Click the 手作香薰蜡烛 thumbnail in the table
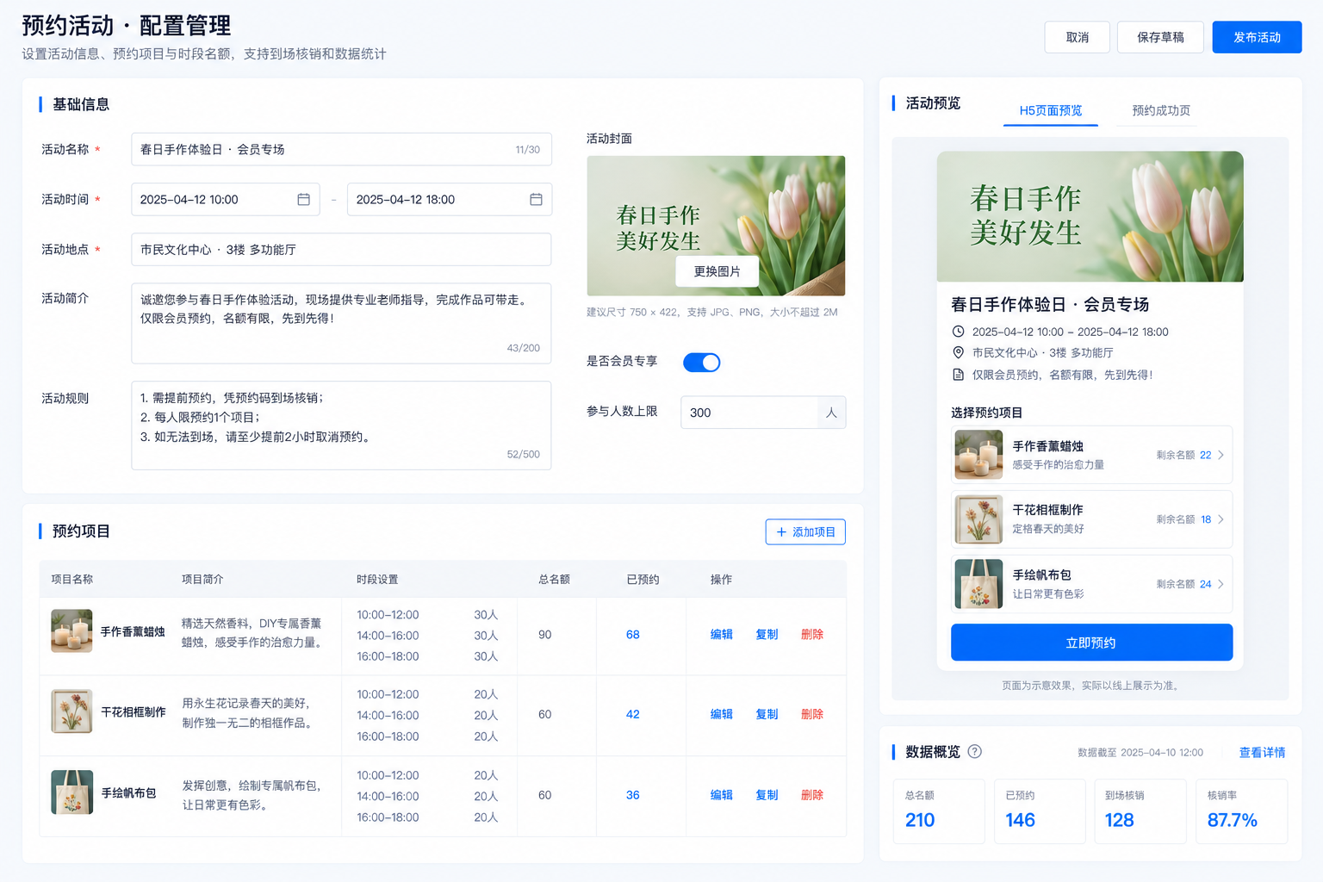The width and height of the screenshot is (1323, 882). pyautogui.click(x=71, y=631)
